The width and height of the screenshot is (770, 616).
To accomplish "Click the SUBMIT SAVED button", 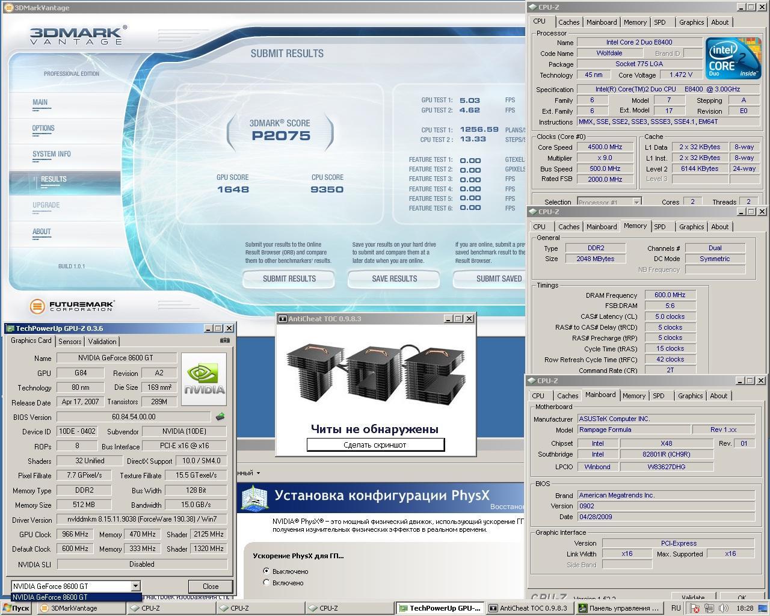I will 489,279.
